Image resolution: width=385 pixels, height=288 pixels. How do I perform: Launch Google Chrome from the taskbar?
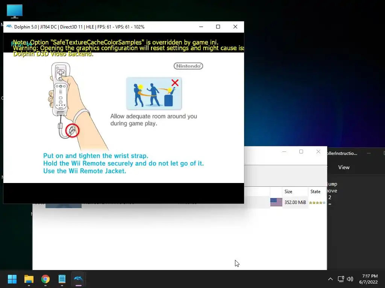[45, 279]
